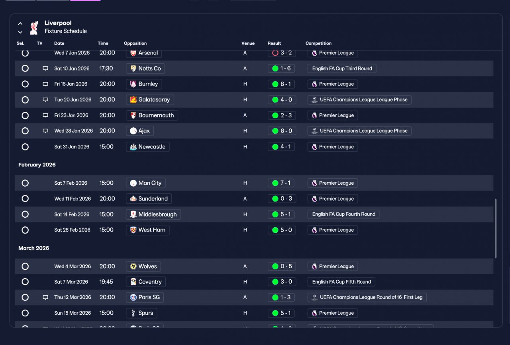Click the TV icon for Ajax fixture

tap(45, 131)
